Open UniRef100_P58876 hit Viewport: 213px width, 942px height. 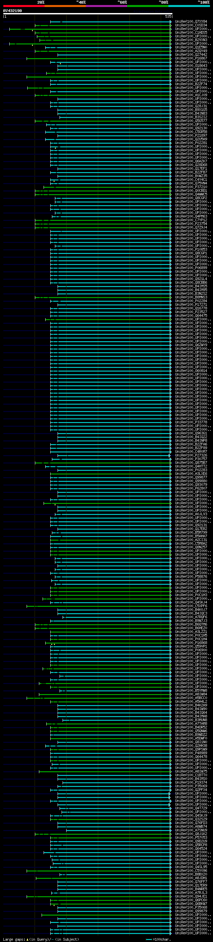tap(191, 577)
